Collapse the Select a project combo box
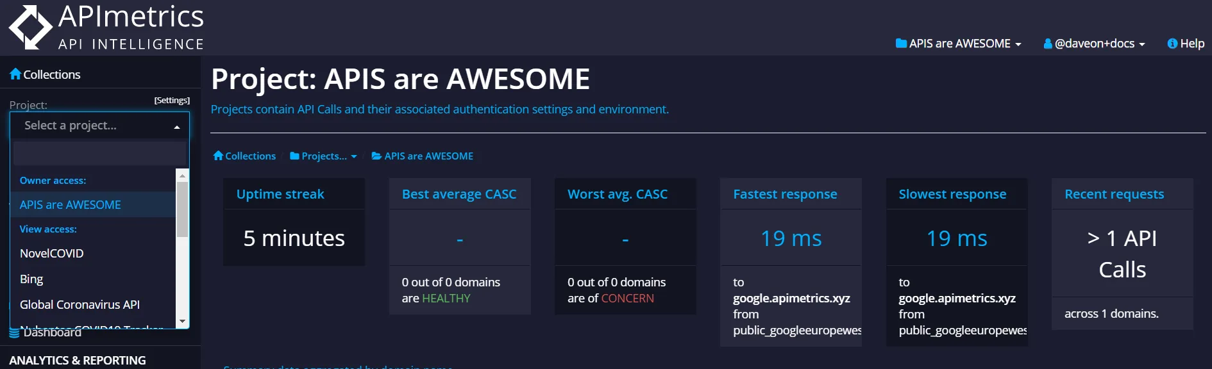The height and width of the screenshot is (369, 1212). point(100,126)
